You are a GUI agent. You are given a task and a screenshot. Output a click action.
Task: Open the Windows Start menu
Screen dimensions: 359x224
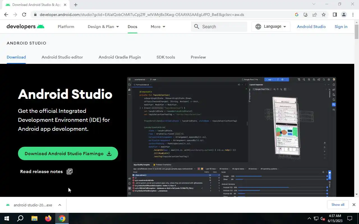(x=7, y=218)
